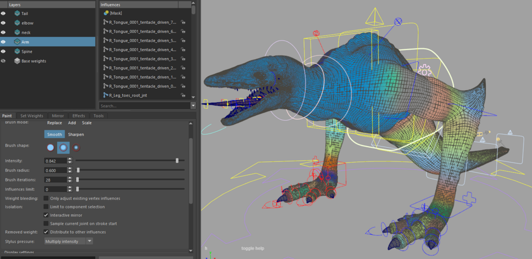Hide the neck layer via eye icon

4,33
